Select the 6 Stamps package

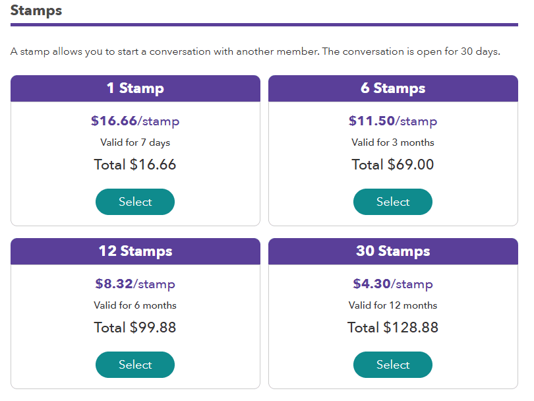(x=393, y=202)
